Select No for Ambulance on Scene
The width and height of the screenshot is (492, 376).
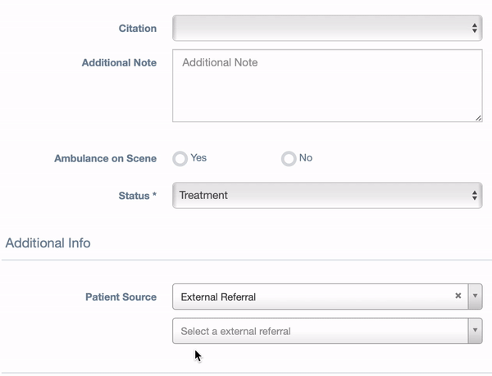click(289, 159)
